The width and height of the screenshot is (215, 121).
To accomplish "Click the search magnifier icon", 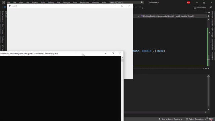I will [x=142, y=2].
